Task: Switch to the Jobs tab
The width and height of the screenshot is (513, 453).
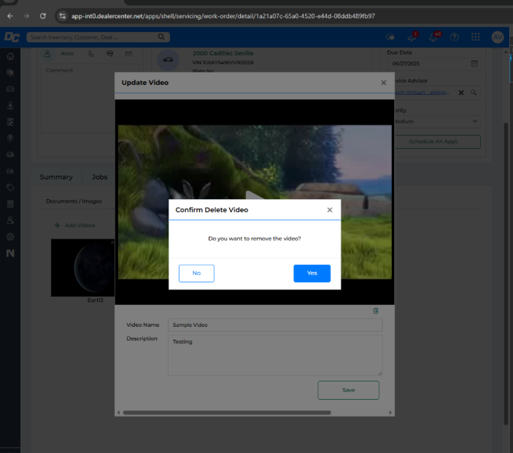Action: tap(99, 177)
